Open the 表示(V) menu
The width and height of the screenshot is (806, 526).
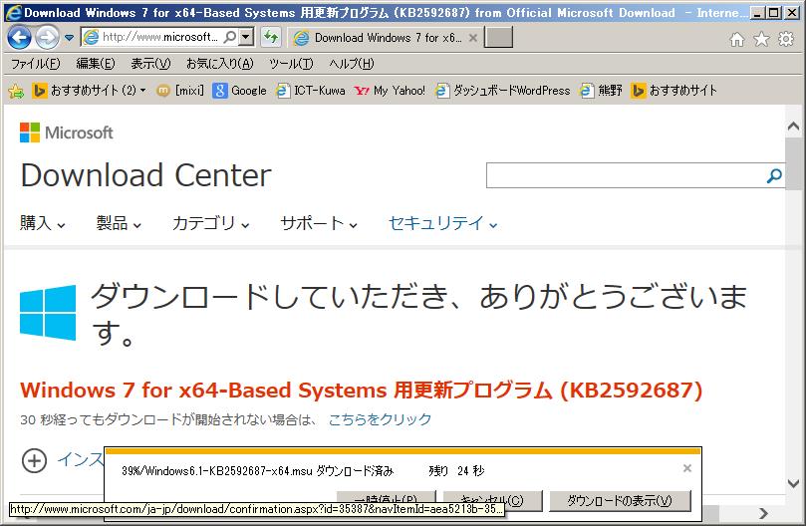150,64
